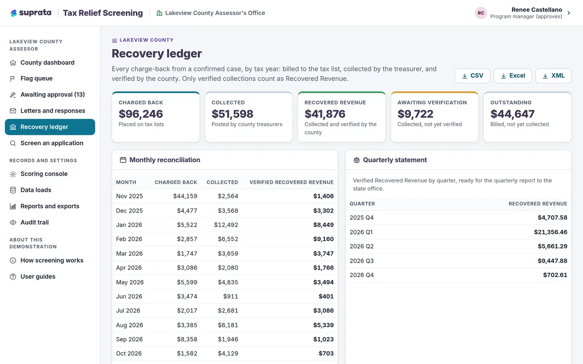Screen dimensions: 583x364
Task: Open Scoring console settings
Action: 50,174
